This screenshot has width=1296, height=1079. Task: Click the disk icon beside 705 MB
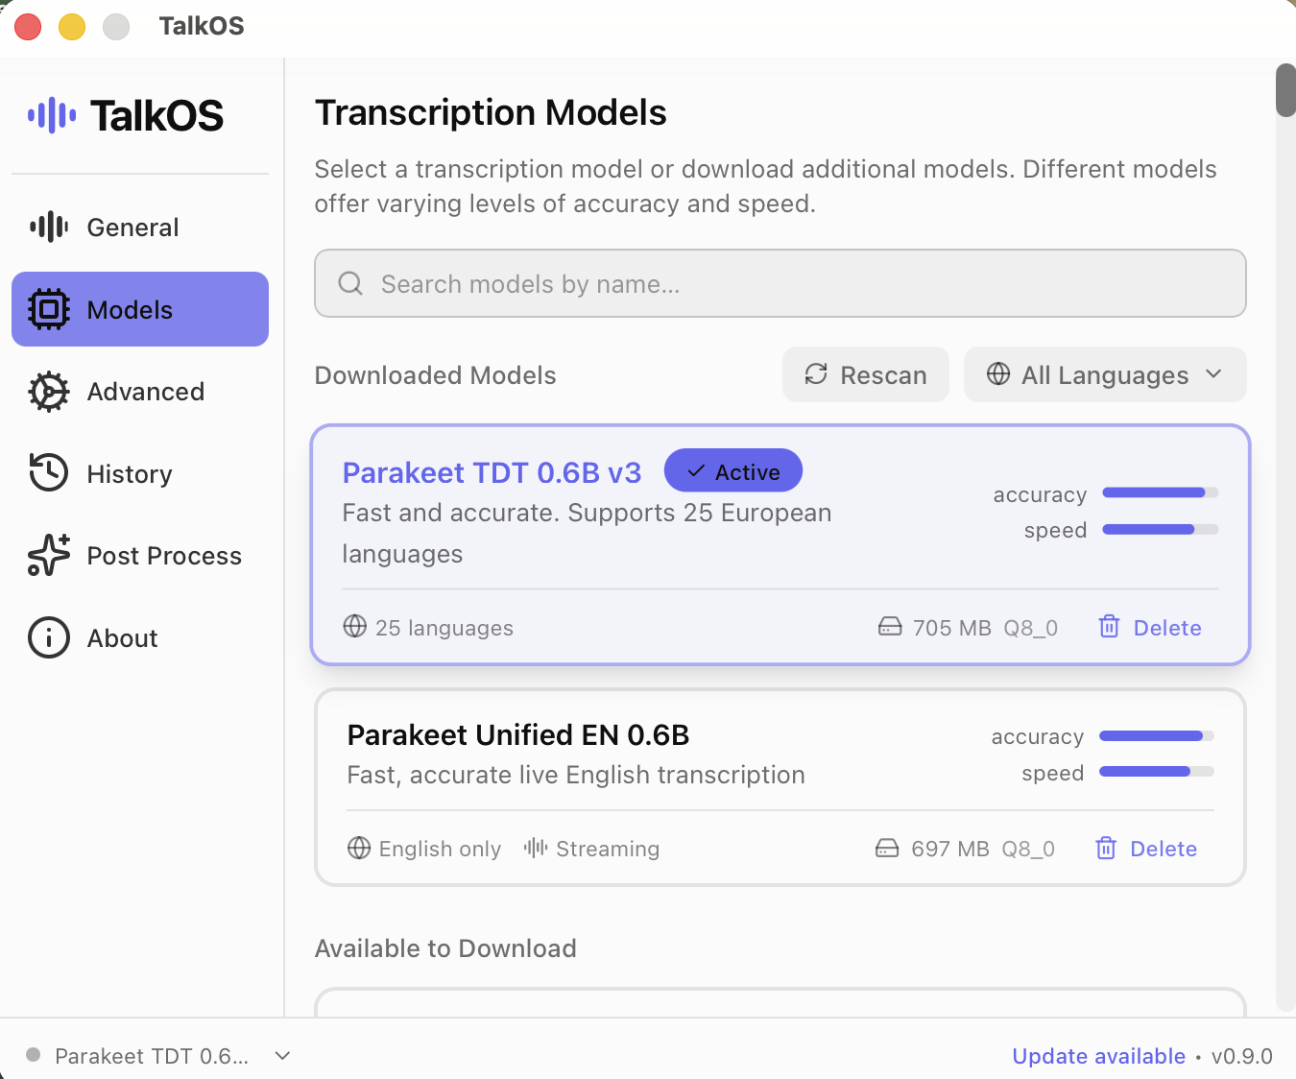pos(890,628)
